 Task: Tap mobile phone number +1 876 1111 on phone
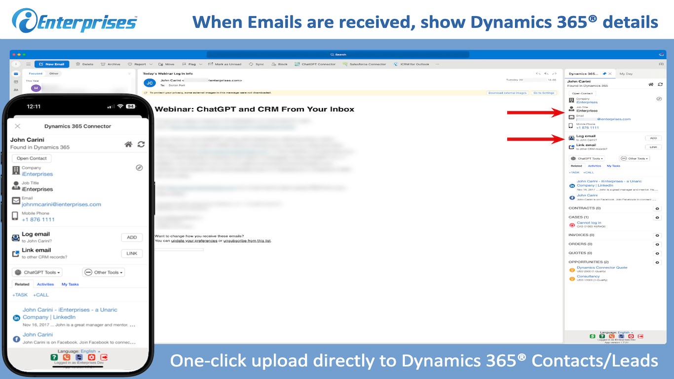point(38,219)
